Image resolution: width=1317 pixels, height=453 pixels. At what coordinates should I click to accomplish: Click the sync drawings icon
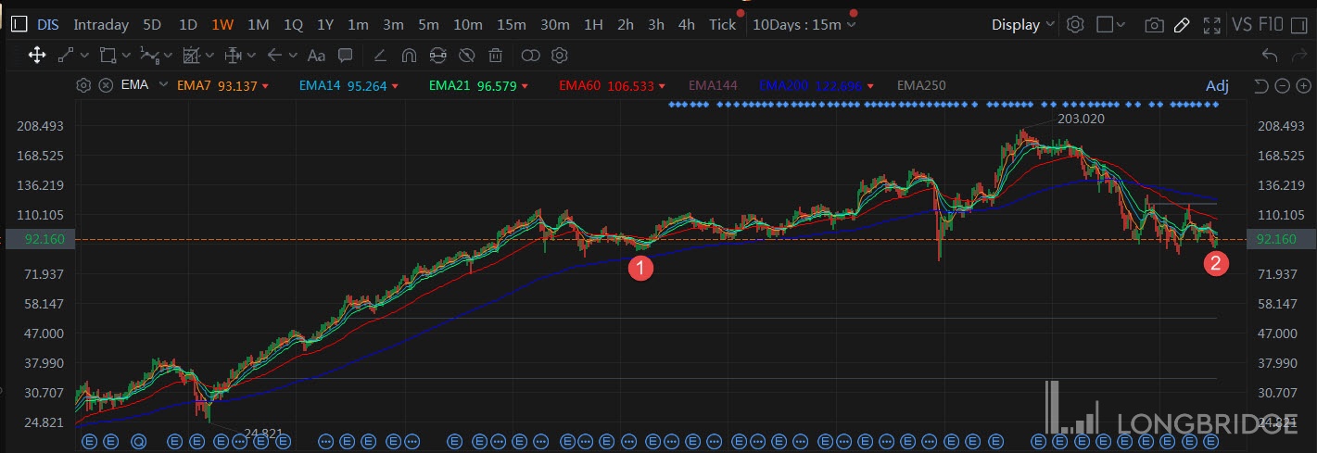[438, 56]
